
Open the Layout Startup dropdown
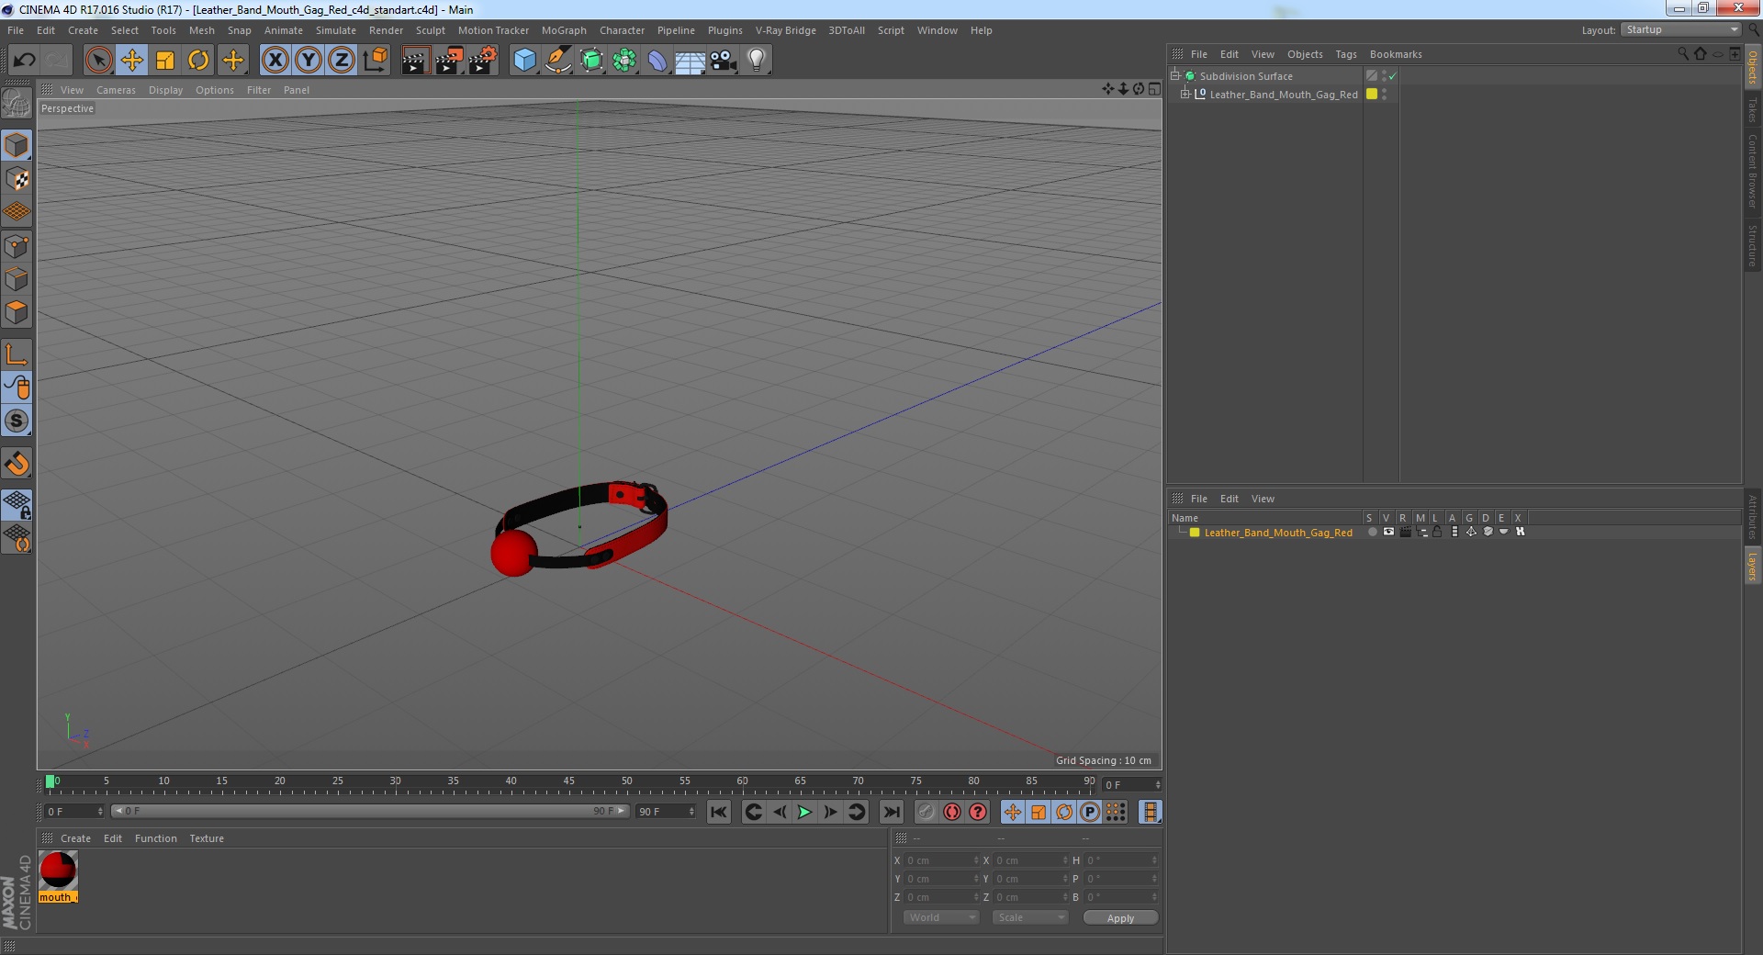(1681, 30)
